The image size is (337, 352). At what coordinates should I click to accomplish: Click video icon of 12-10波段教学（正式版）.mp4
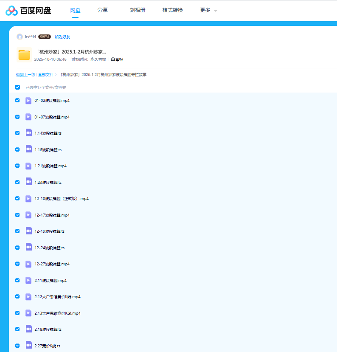28,199
